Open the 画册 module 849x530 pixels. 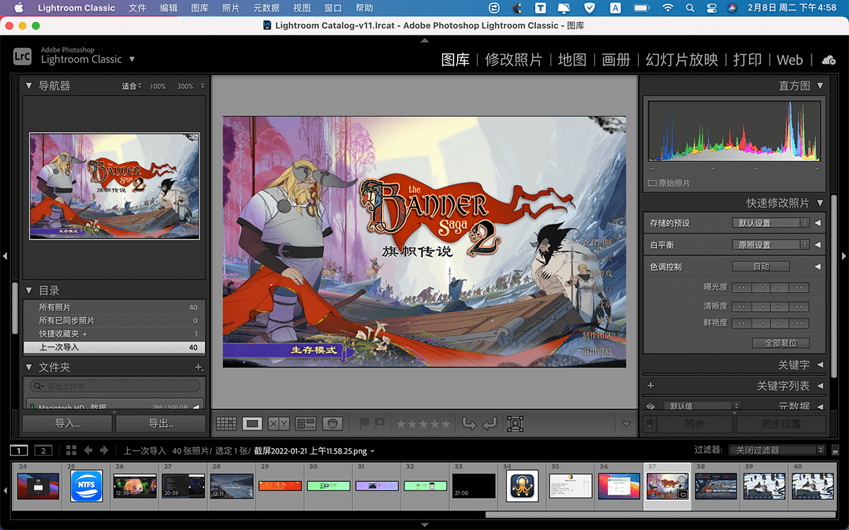pyautogui.click(x=616, y=60)
